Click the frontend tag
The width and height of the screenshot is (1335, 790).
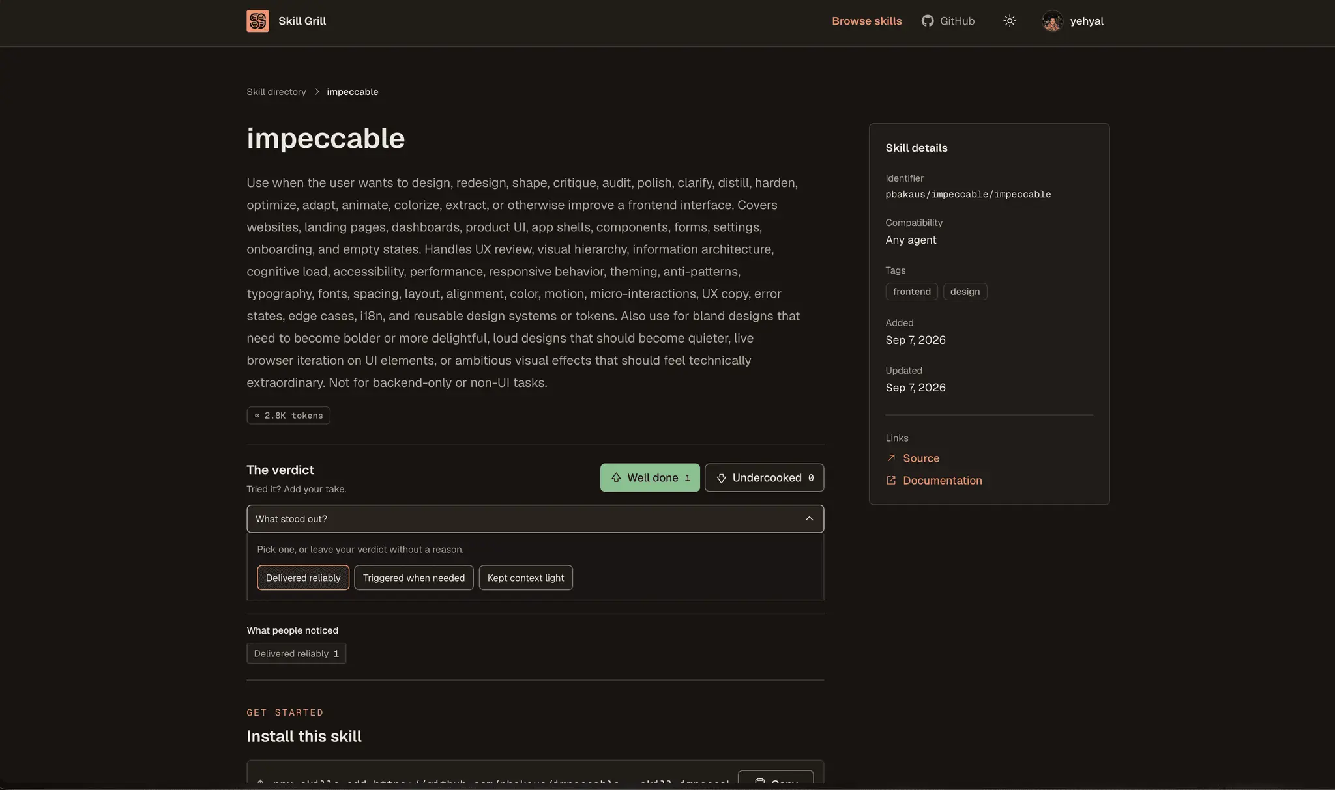(912, 292)
